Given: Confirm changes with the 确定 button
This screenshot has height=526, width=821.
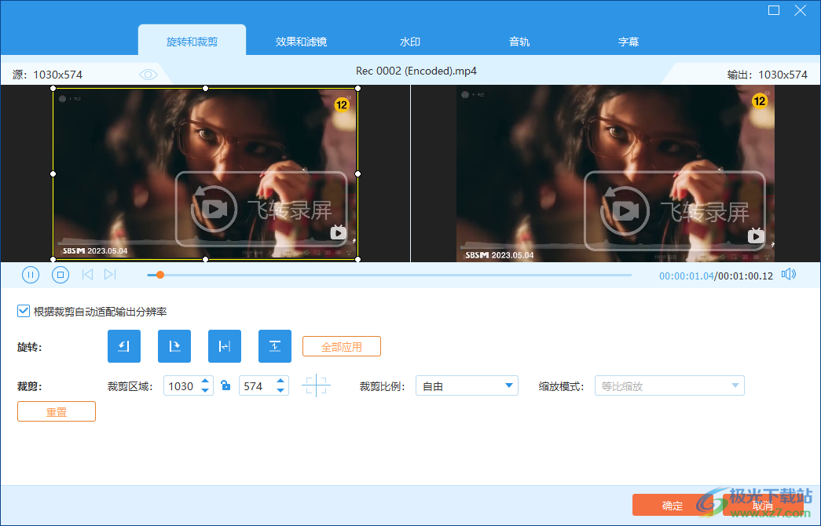Looking at the screenshot, I should [672, 505].
